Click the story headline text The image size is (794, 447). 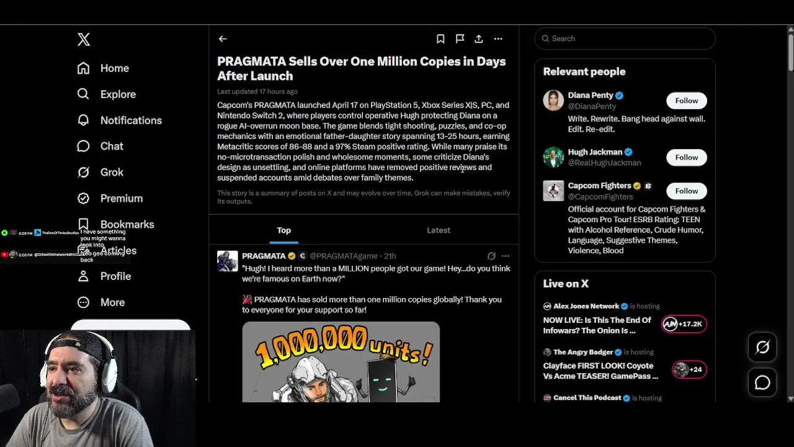point(362,69)
